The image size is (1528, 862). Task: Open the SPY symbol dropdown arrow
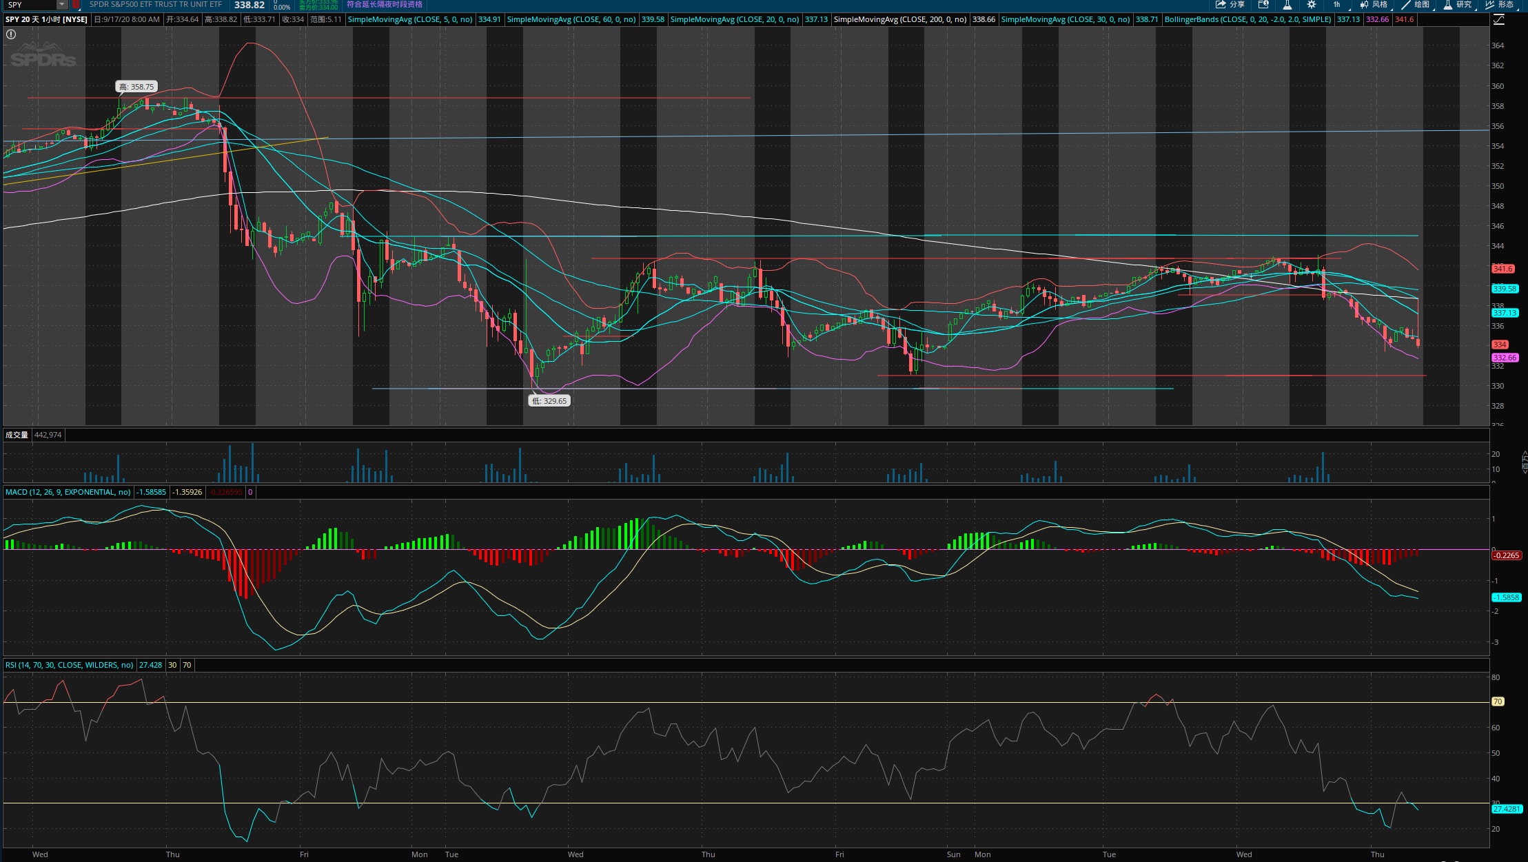click(x=62, y=5)
